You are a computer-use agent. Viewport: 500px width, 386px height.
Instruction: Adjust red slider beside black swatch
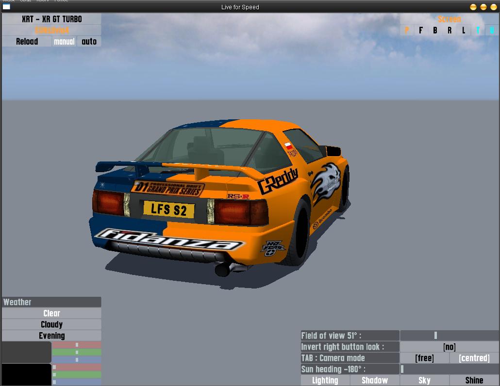pos(77,367)
